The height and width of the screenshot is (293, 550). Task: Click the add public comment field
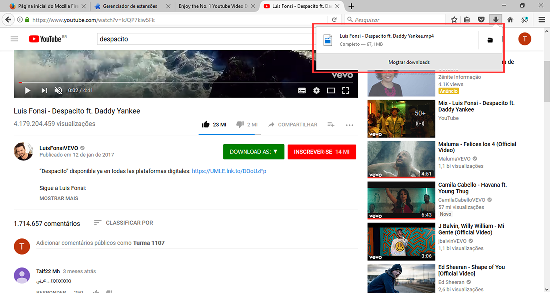point(197,243)
